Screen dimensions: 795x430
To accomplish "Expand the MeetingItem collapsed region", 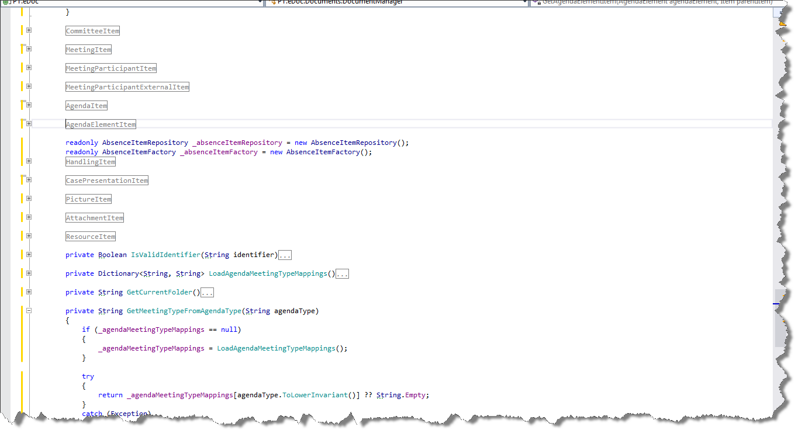I will point(29,49).
